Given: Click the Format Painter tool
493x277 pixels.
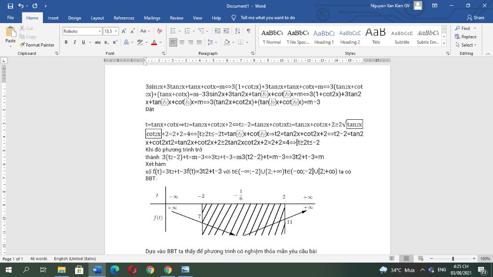Looking at the screenshot, I should (37, 45).
